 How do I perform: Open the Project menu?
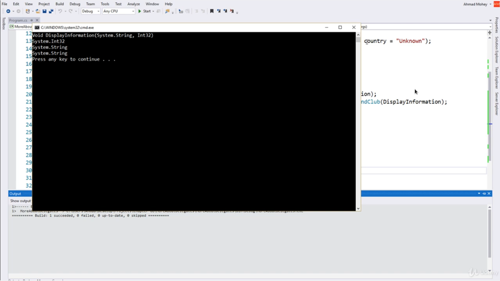point(44,4)
